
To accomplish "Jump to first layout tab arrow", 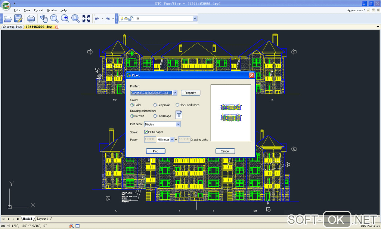I will tap(3, 219).
